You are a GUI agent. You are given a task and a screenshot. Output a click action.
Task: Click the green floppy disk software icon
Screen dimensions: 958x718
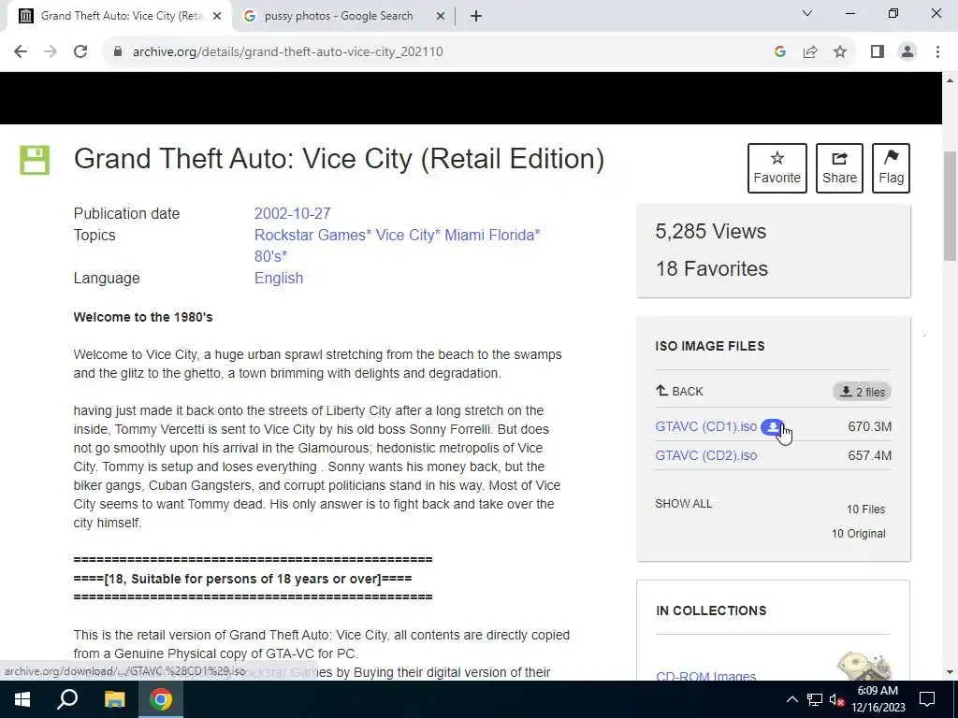tap(35, 160)
